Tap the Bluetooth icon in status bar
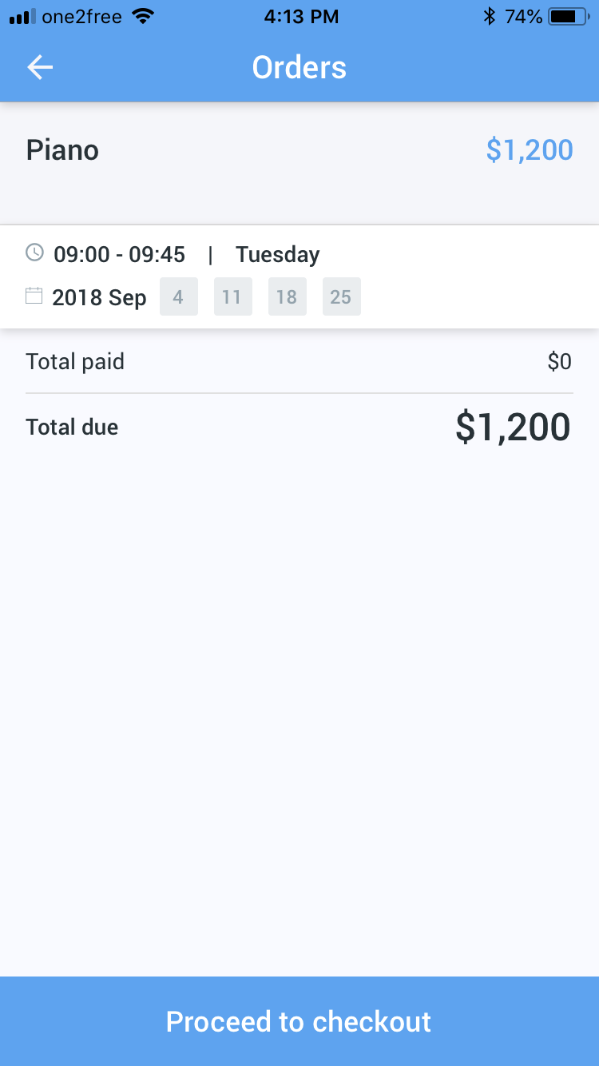Image resolution: width=599 pixels, height=1066 pixels. tap(490, 16)
